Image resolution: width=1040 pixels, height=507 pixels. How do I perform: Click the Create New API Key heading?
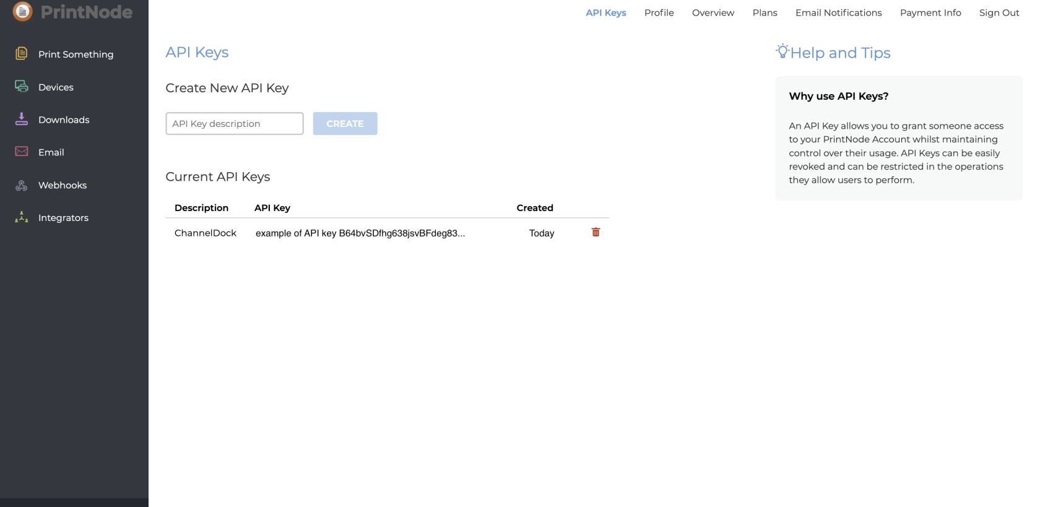coord(227,88)
